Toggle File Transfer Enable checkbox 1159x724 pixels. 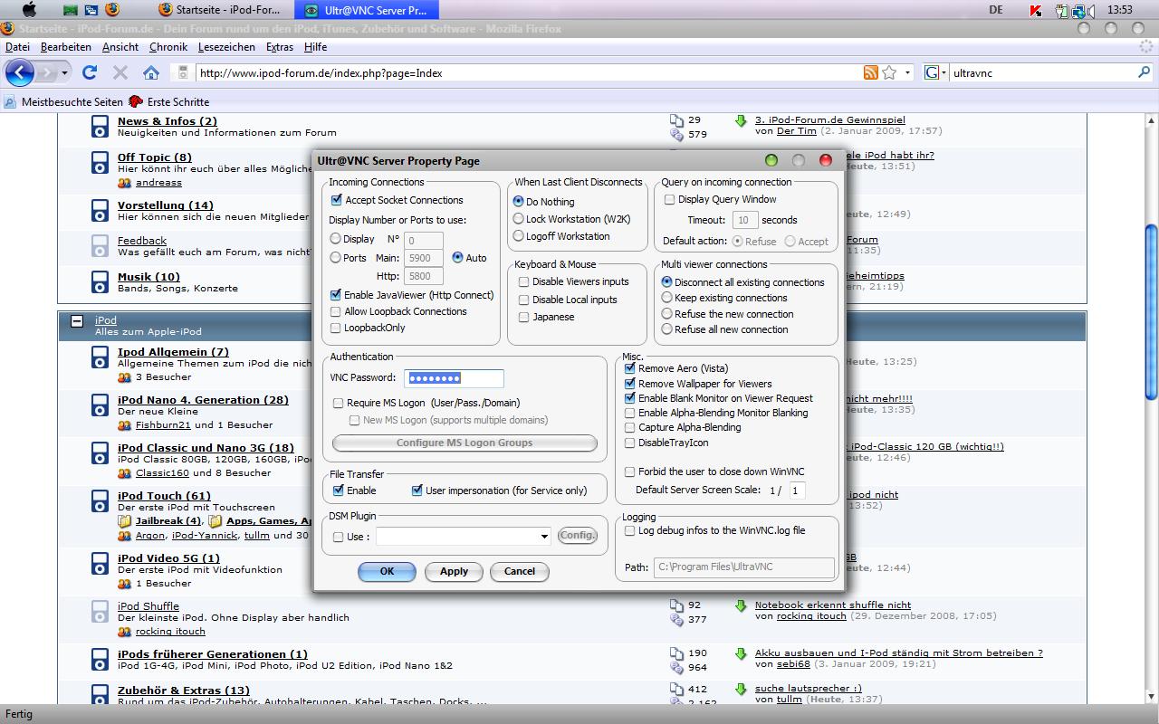pos(338,491)
